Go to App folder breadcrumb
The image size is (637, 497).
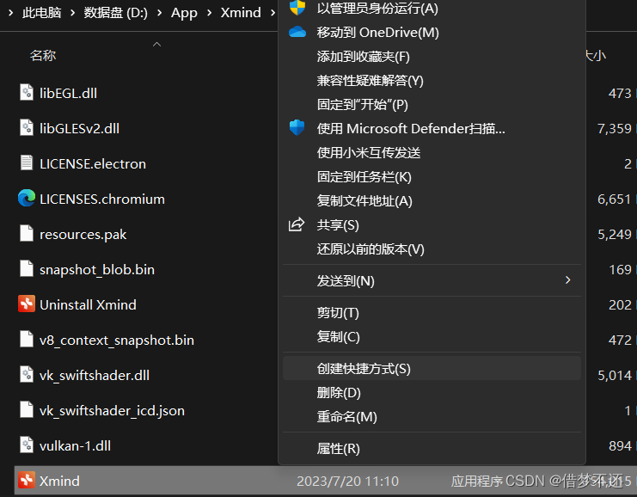184,13
